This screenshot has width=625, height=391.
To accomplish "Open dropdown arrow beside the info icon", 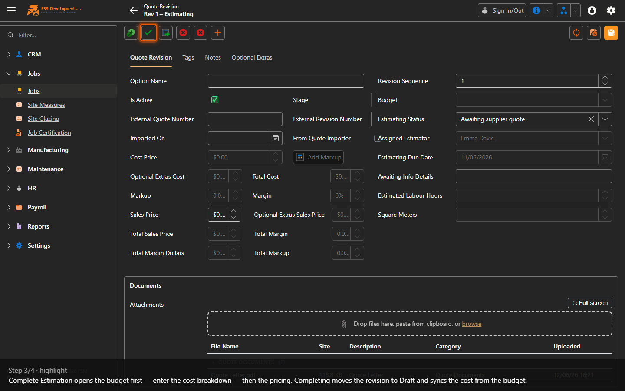I will (x=548, y=10).
